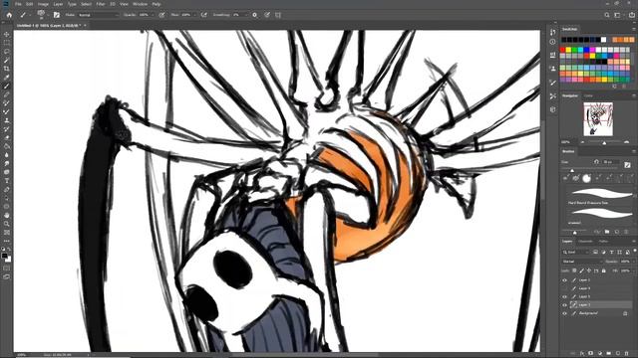Toggle lock transparent pixels
The width and height of the screenshot is (638, 358).
pyautogui.click(x=574, y=270)
